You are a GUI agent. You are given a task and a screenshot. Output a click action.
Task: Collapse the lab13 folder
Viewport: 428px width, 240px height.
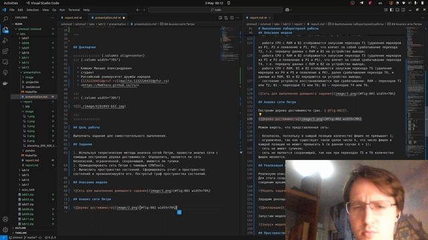(x=25, y=67)
